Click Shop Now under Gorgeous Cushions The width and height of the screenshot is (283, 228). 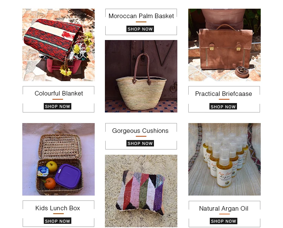(140, 143)
